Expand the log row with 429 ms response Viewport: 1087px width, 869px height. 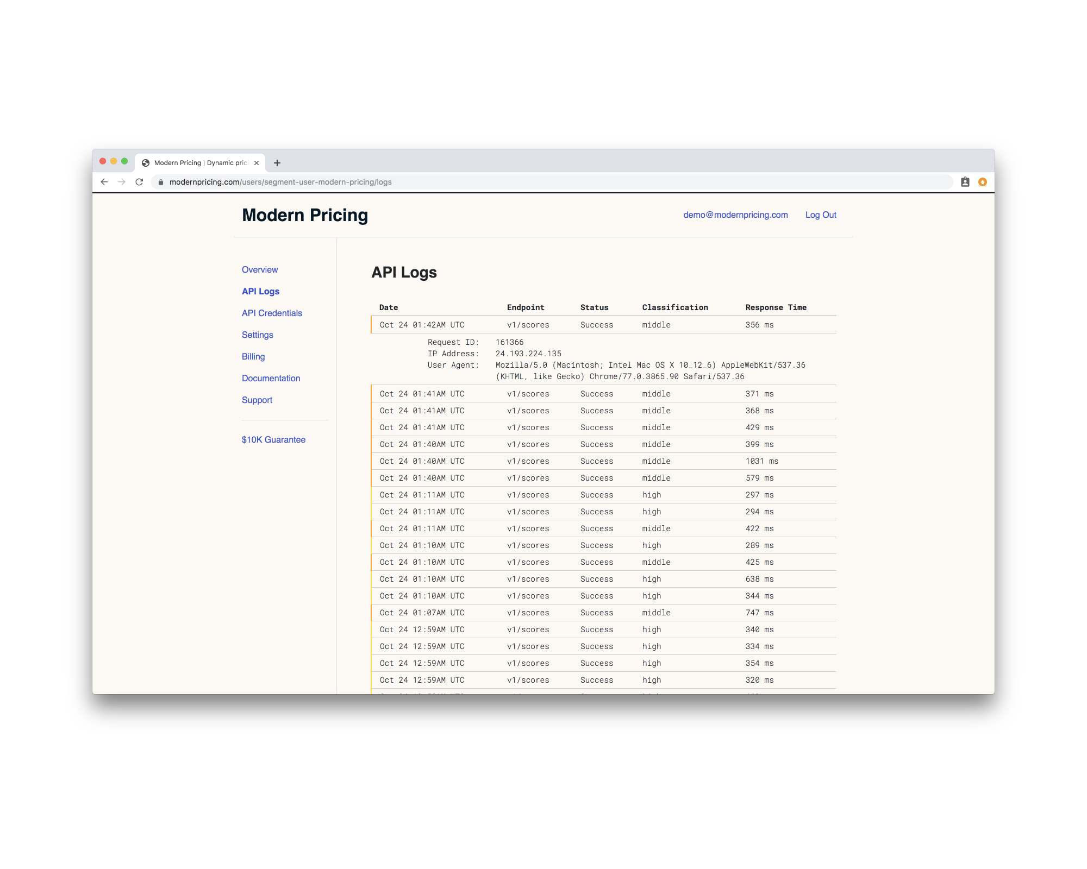pos(603,427)
